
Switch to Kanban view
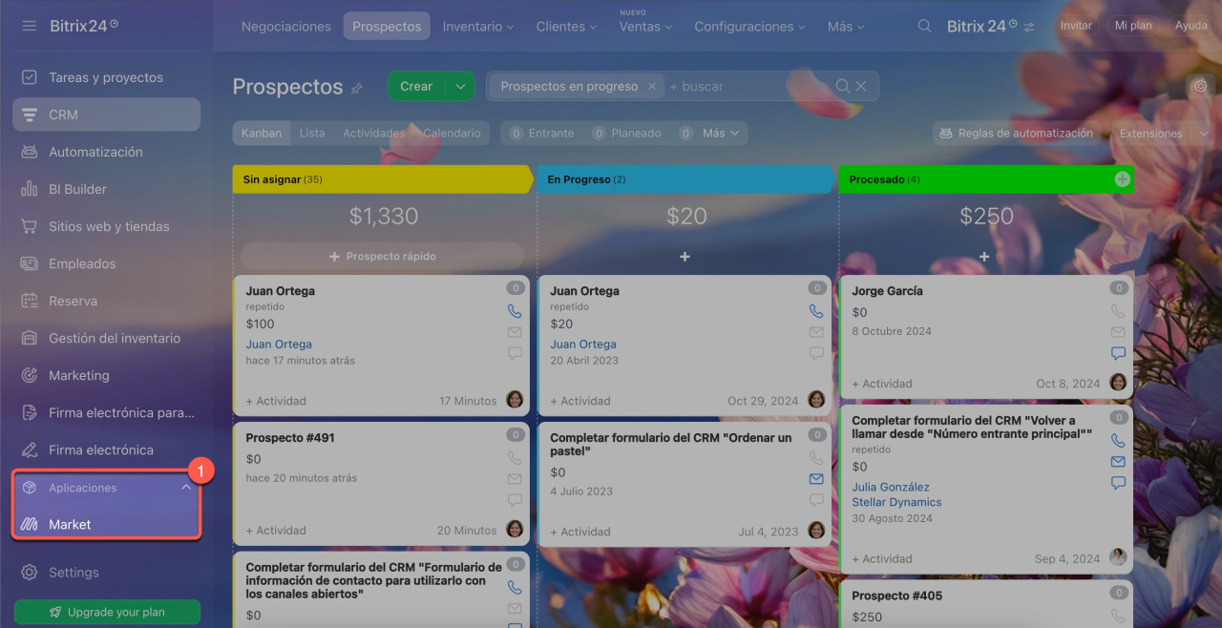[x=262, y=133]
